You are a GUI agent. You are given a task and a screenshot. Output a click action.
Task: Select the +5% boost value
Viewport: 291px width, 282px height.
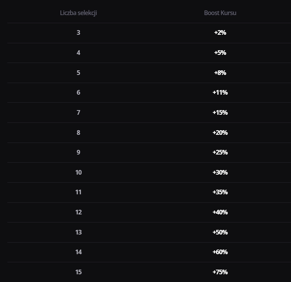point(220,53)
